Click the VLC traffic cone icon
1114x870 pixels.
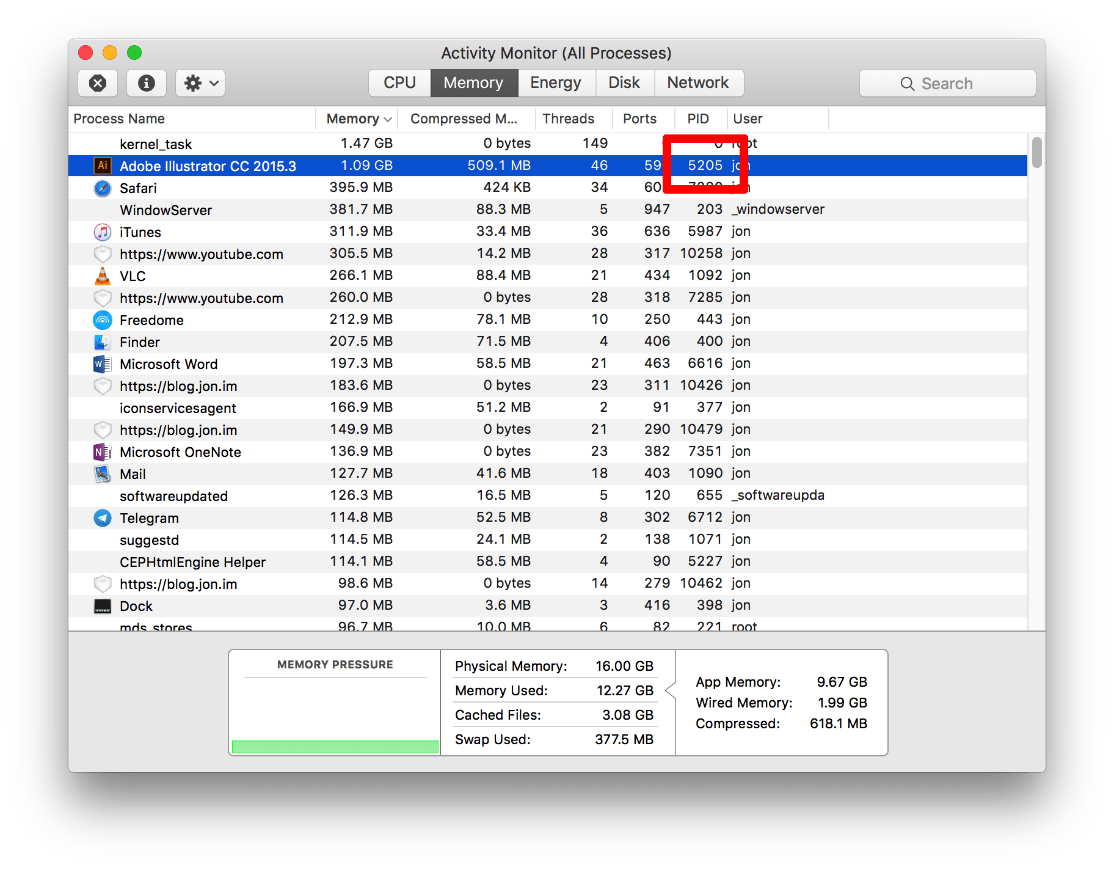(x=103, y=276)
